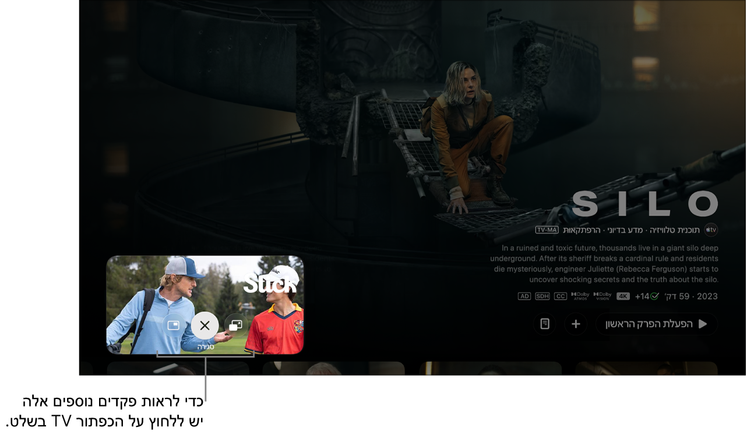
Task: Click the CC closed captions badge
Action: tap(560, 296)
